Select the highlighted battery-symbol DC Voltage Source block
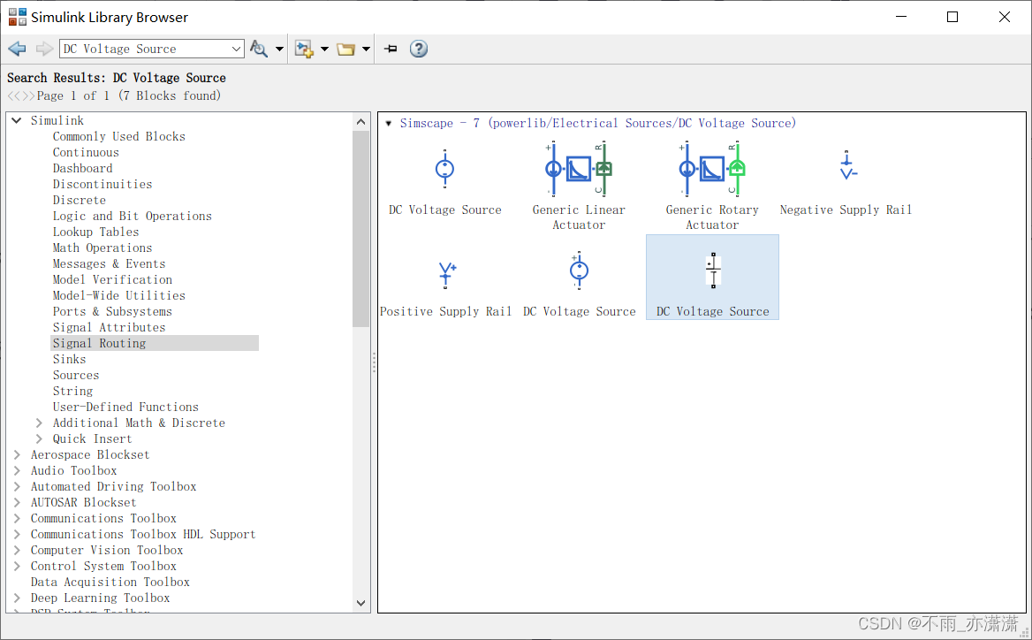 712,278
